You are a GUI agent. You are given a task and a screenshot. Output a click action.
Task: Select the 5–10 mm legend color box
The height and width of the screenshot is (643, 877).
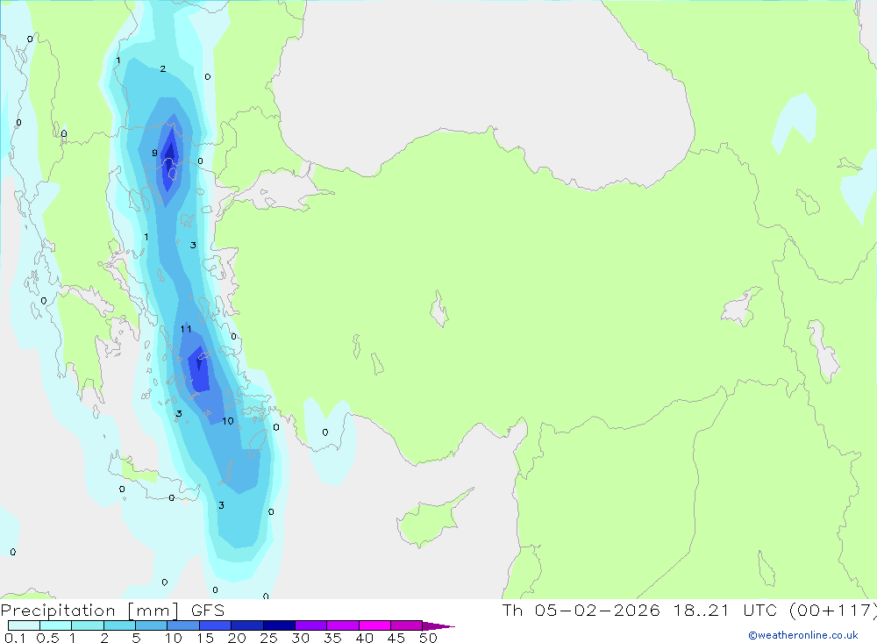tap(151, 625)
